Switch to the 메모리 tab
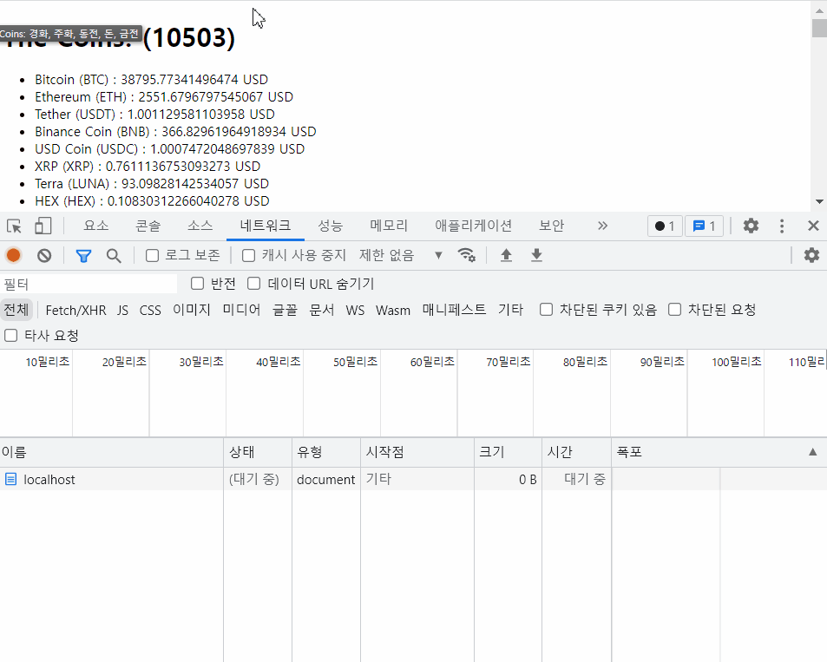827x662 pixels. (389, 226)
